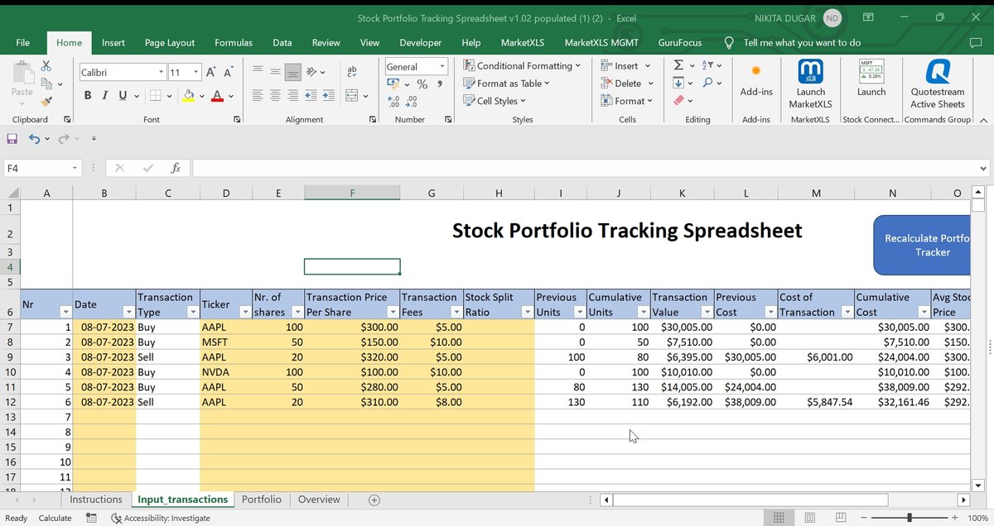Toggle Italic formatting

[x=106, y=96]
